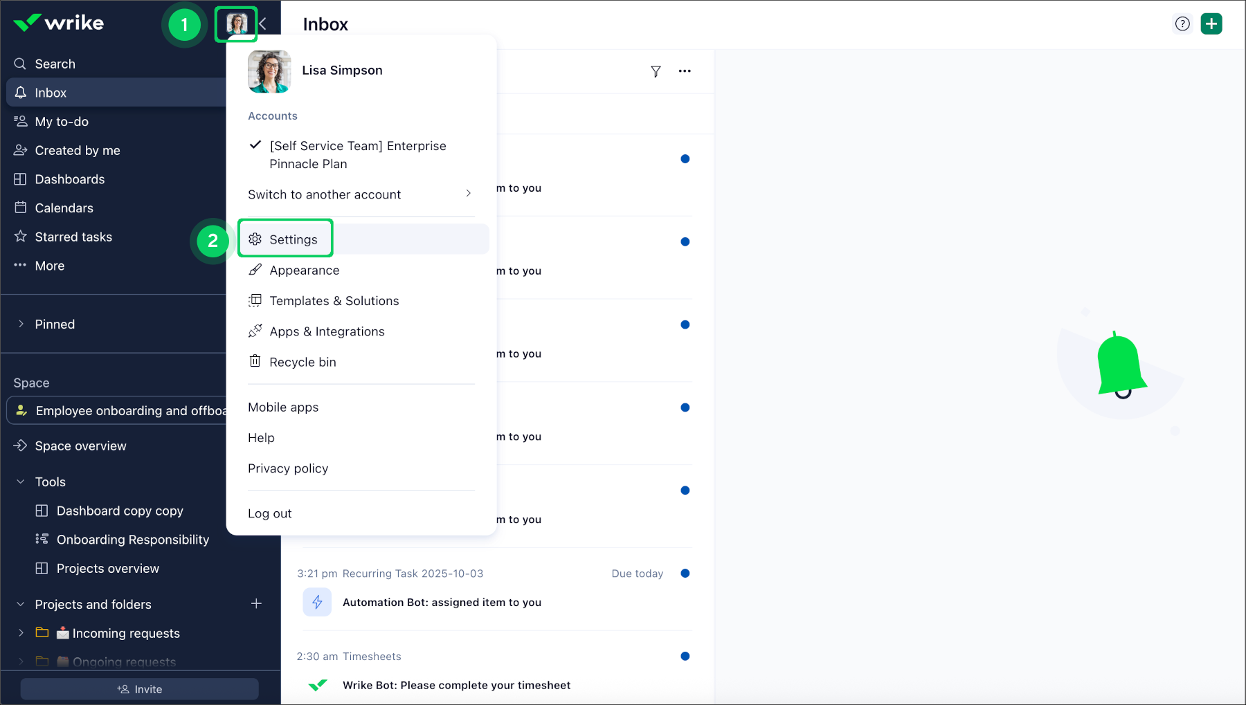This screenshot has width=1246, height=705.
Task: Select the checked Enterprise Pinnacle Plan account
Action: (x=357, y=155)
